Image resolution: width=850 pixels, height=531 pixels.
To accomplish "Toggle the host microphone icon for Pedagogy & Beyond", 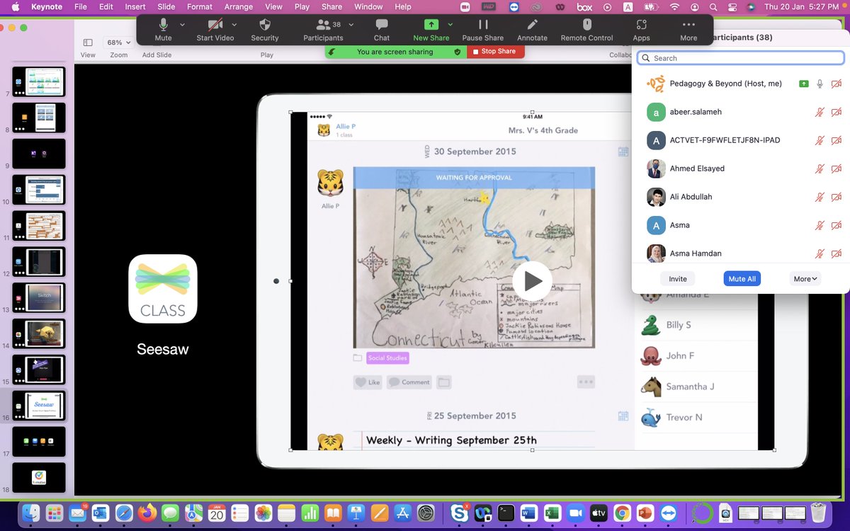I will coord(820,84).
